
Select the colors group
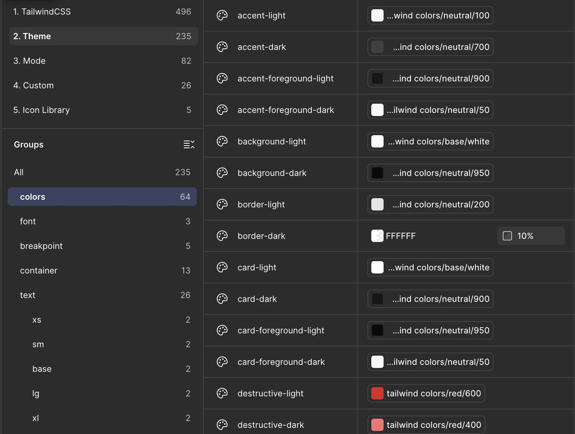coord(102,197)
